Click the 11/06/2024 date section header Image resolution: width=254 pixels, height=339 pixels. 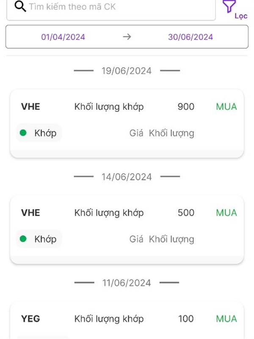point(127,283)
